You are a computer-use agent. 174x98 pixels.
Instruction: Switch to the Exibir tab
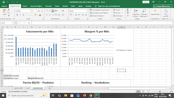click(x=73, y=6)
